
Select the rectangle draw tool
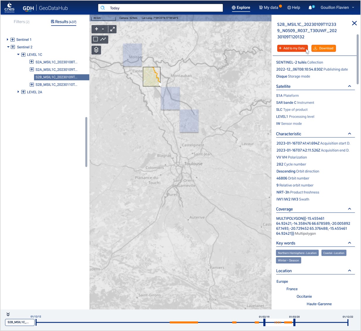(96, 39)
